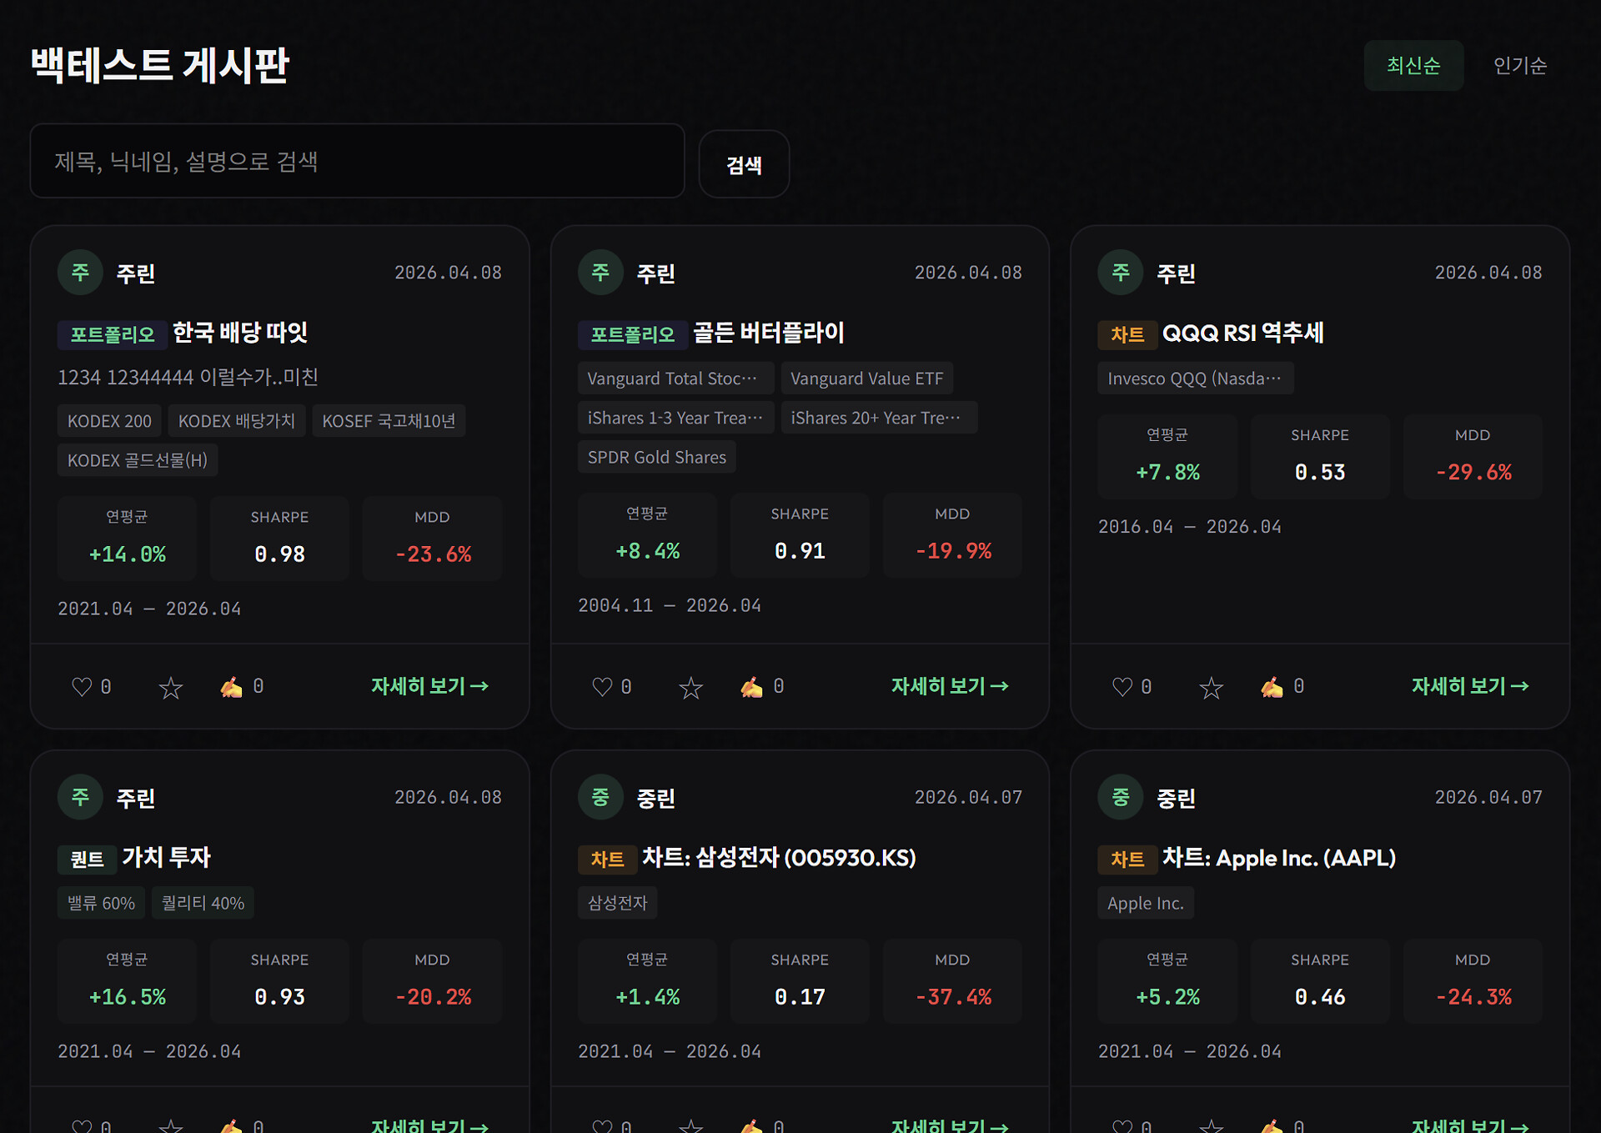Switch to 최신순 sorting tab
The height and width of the screenshot is (1133, 1601).
click(x=1413, y=66)
